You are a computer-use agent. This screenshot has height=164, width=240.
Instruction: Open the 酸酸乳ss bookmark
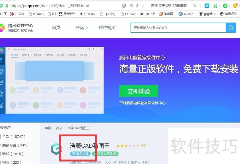208,14
